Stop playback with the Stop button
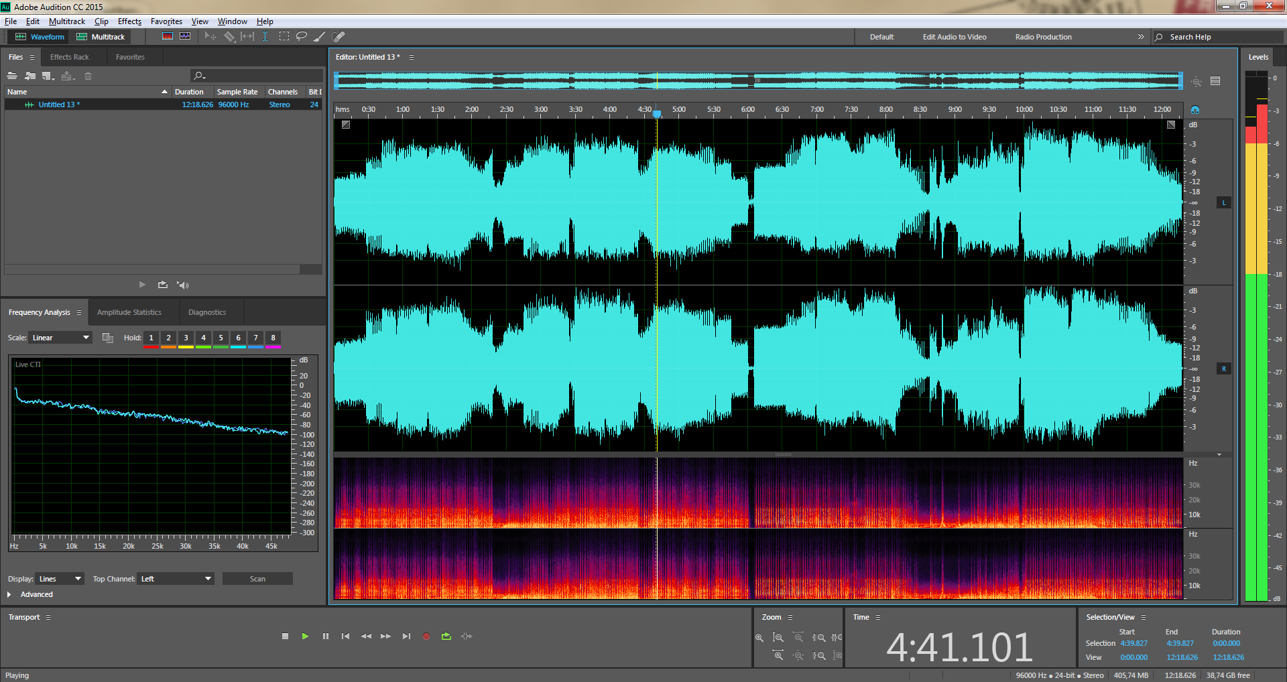The height and width of the screenshot is (682, 1287). [x=285, y=636]
